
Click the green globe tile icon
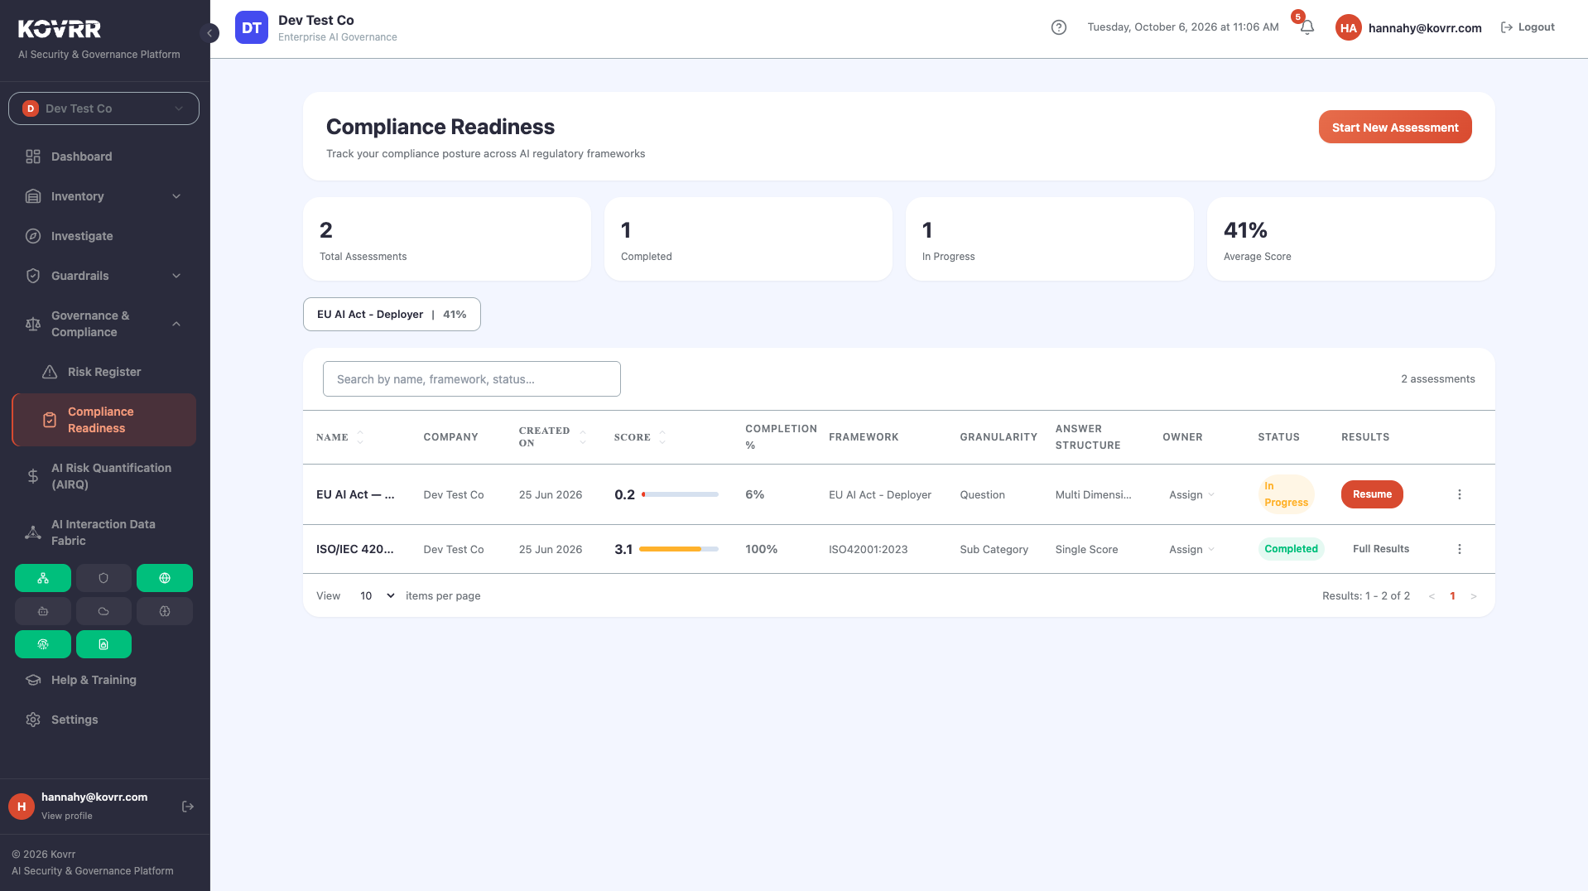pyautogui.click(x=165, y=578)
